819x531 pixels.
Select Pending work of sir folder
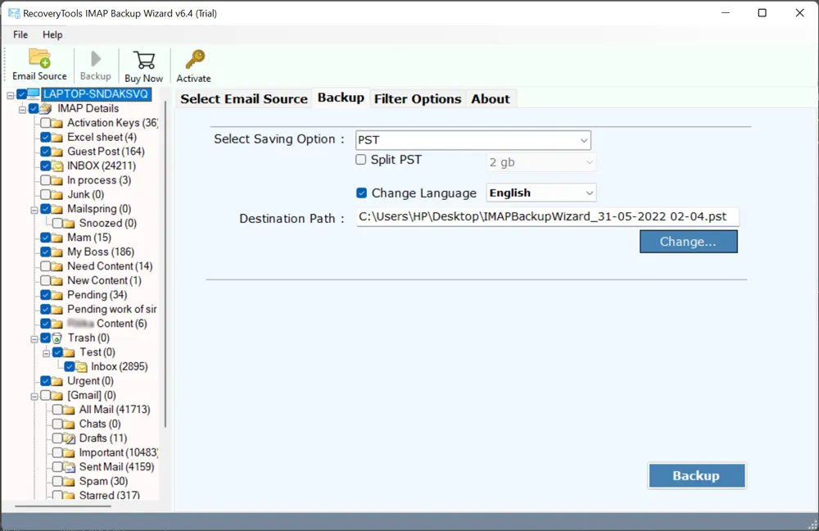pos(111,309)
